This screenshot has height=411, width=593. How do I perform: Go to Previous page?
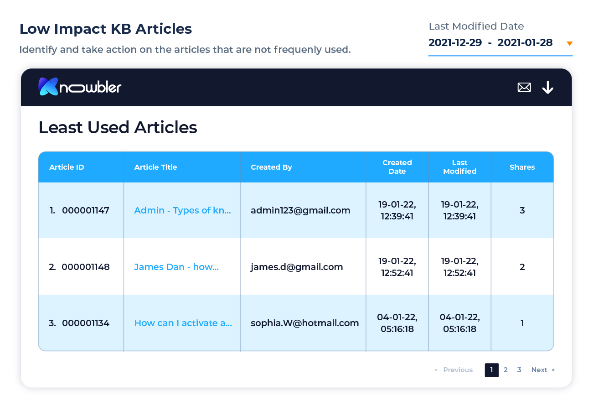click(454, 370)
